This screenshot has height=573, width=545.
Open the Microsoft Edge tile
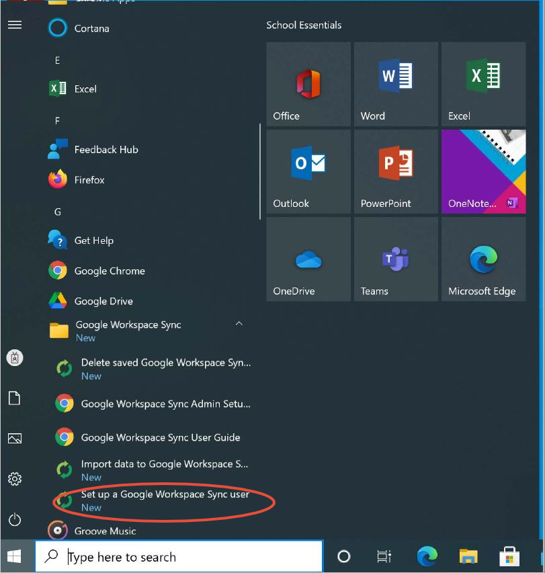pos(484,259)
